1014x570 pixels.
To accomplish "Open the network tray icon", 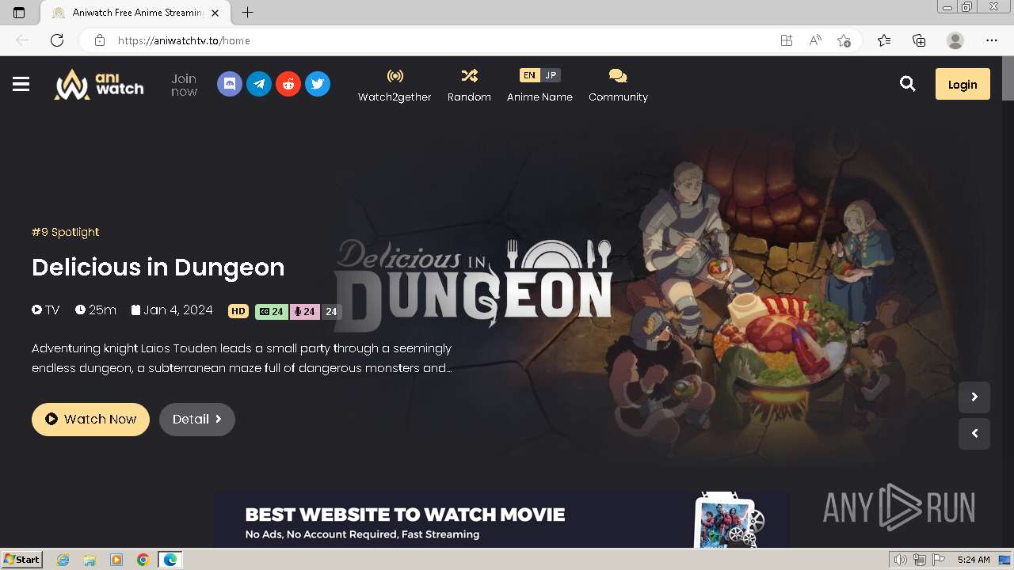I will (920, 560).
